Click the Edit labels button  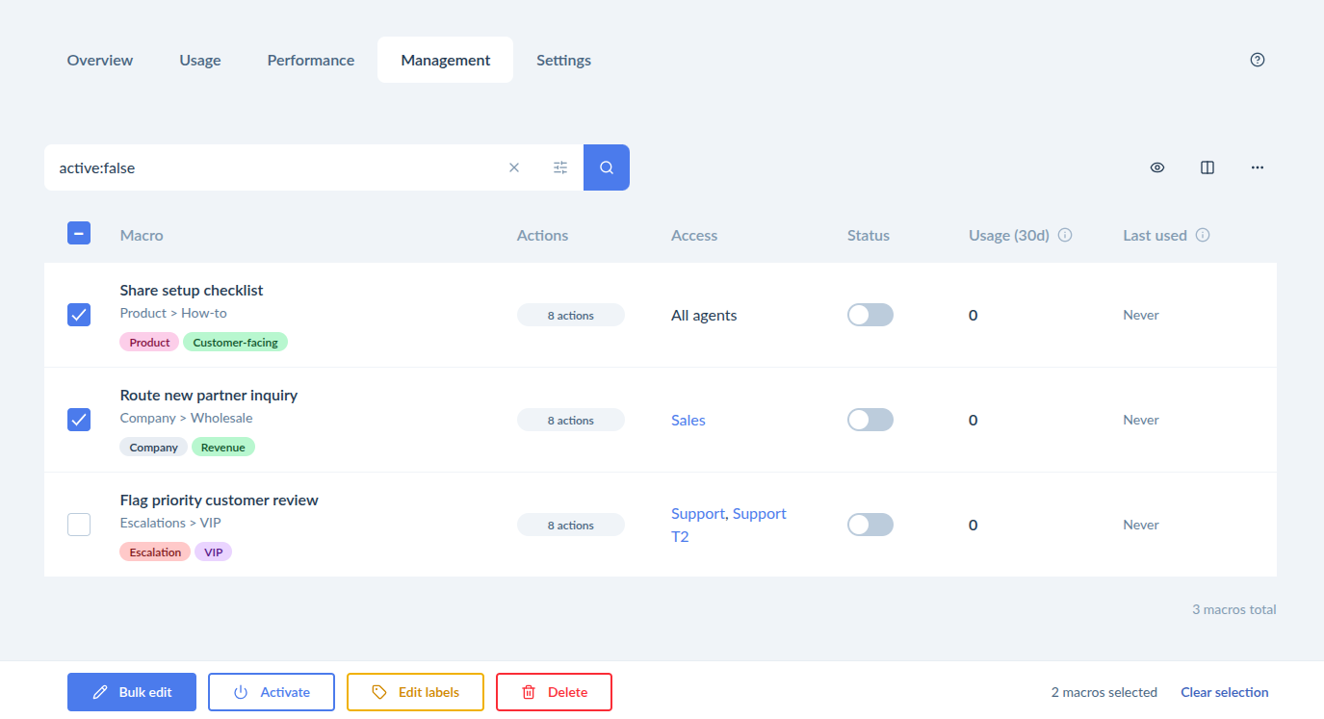coord(415,692)
